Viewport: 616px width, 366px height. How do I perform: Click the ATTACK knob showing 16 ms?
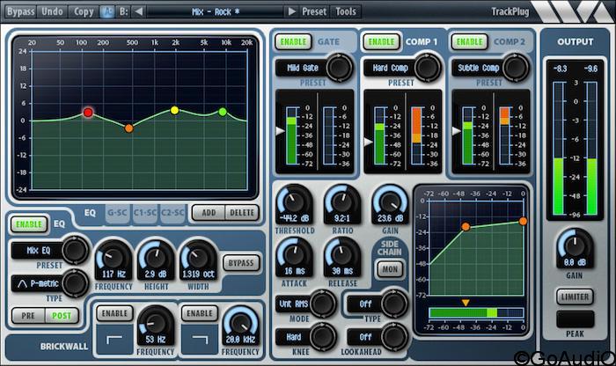coord(294,256)
